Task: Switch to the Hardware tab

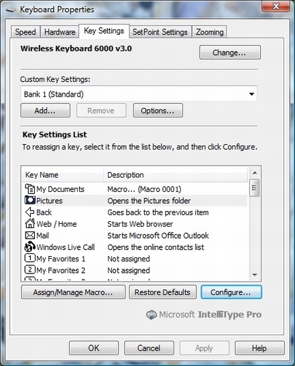Action: point(60,32)
